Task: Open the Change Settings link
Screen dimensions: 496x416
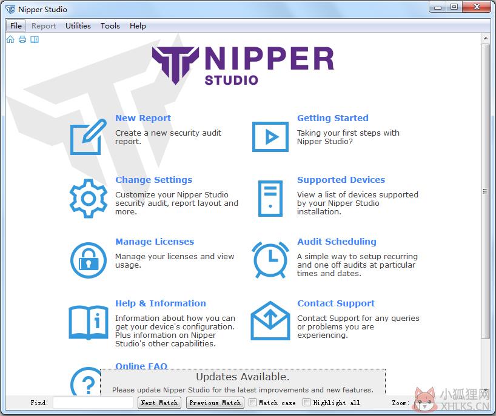Action: 154,180
